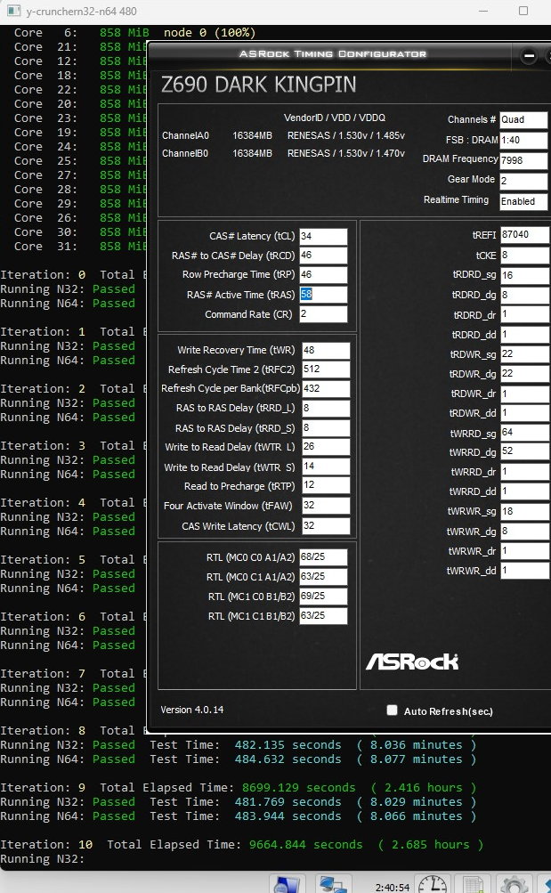Click the tRDWR_sg field showing 22
The width and height of the screenshot is (551, 893).
point(525,354)
